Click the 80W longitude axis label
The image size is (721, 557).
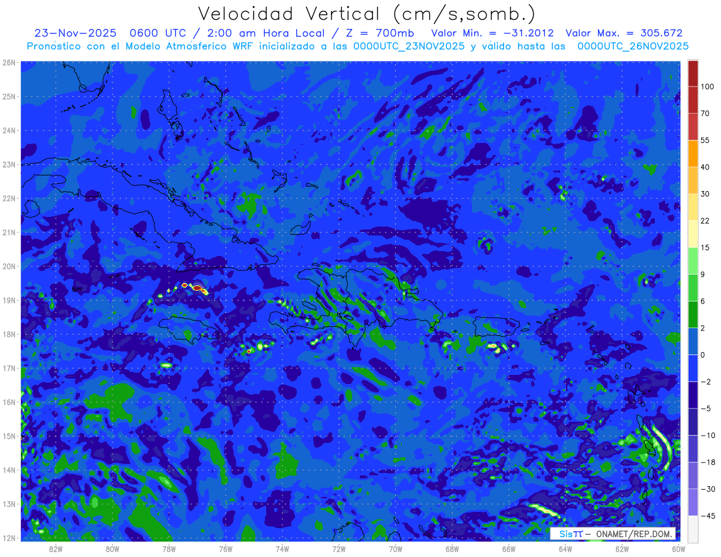[112, 549]
